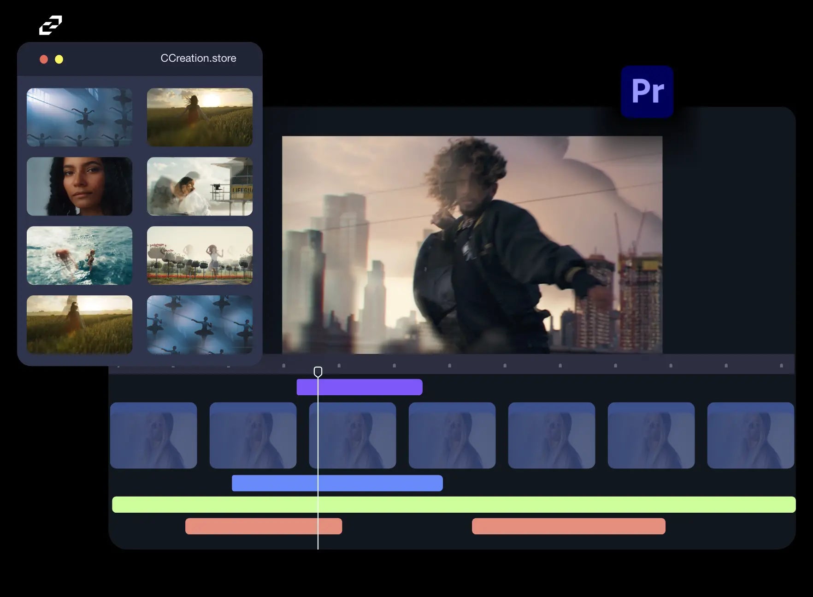813x597 pixels.
Task: Click the dancing man video preview
Action: [x=472, y=245]
